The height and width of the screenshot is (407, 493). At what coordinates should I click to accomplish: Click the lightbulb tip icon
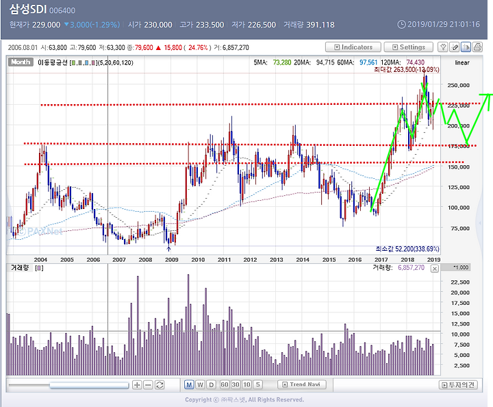[x=443, y=47]
